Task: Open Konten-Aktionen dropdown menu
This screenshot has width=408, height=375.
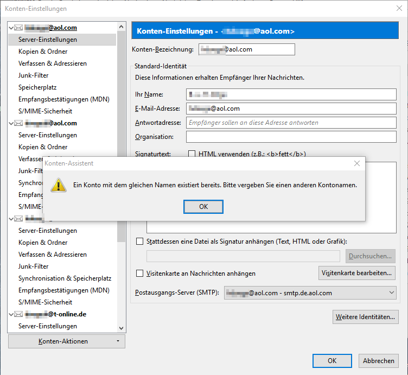Action: [x=67, y=341]
